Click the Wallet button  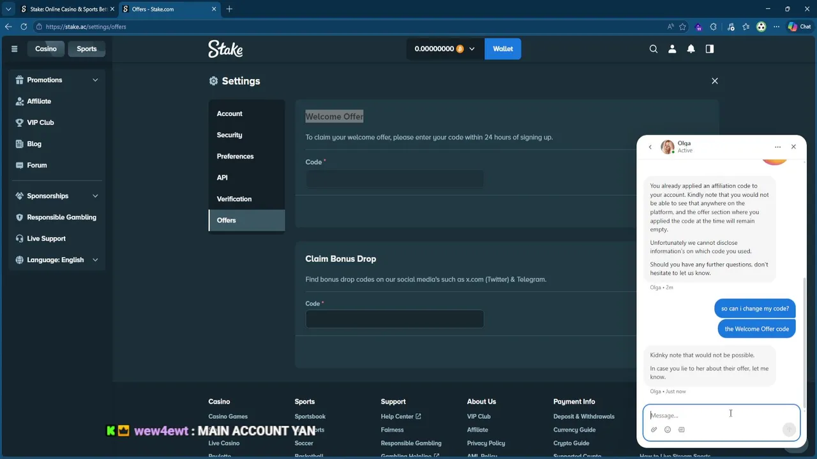[503, 49]
